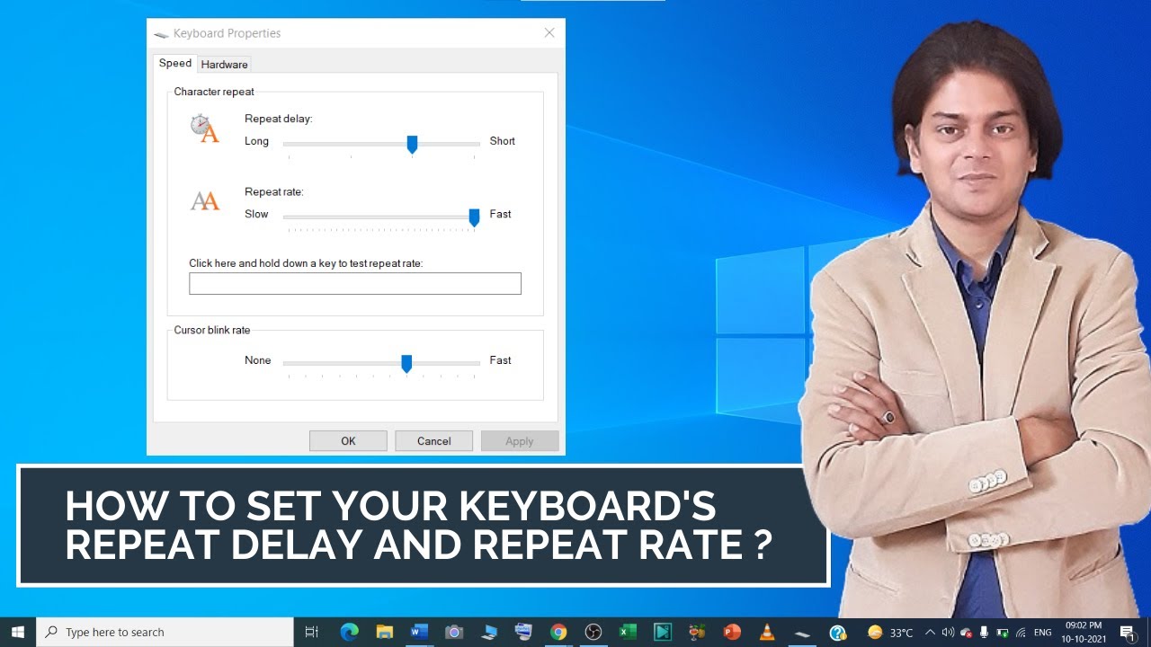This screenshot has height=647, width=1151.
Task: Open the volume control in system tray
Action: pyautogui.click(x=948, y=632)
